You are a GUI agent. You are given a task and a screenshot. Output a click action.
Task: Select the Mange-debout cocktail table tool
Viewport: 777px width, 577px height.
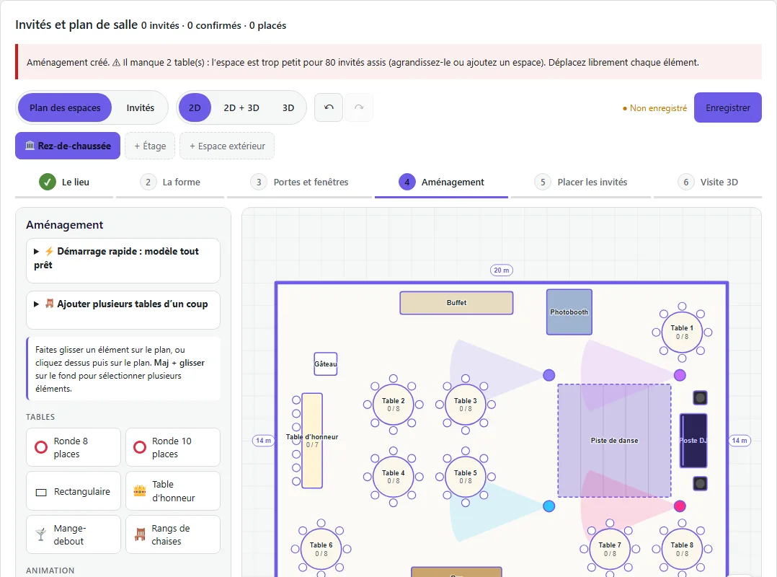74,534
